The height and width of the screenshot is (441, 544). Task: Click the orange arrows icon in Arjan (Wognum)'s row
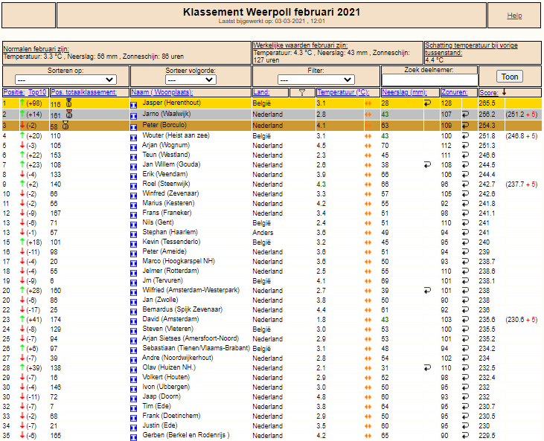pyautogui.click(x=368, y=146)
